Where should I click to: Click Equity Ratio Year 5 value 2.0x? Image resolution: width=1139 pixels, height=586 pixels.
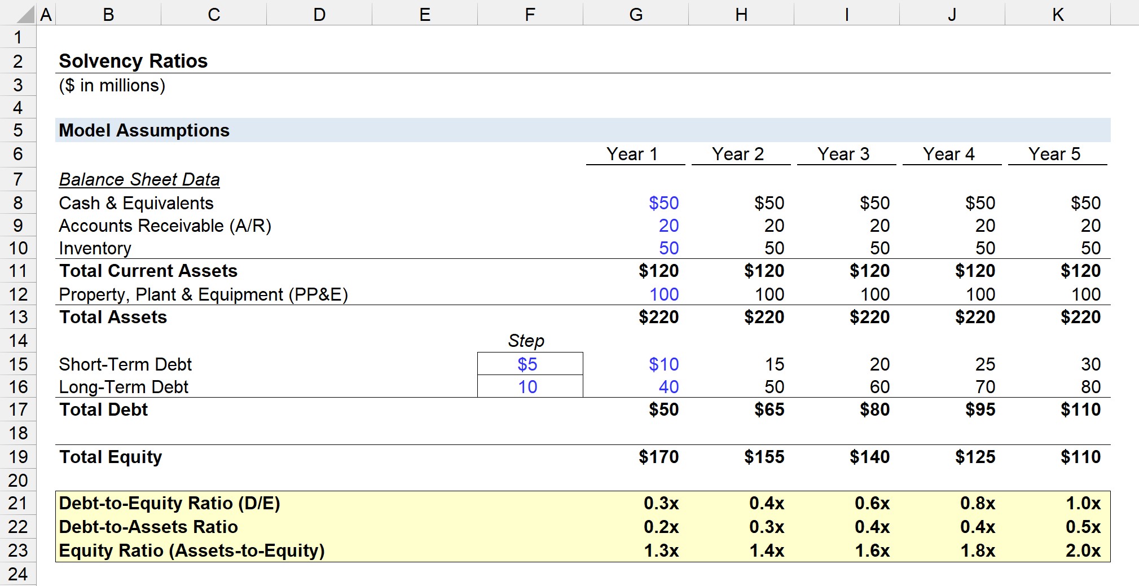point(1083,550)
